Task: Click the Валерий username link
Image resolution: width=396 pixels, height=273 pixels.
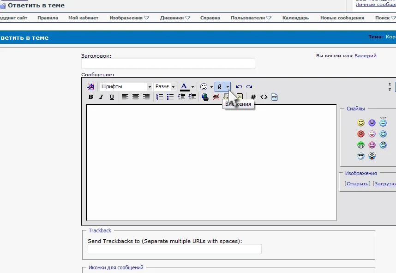Action: click(365, 55)
